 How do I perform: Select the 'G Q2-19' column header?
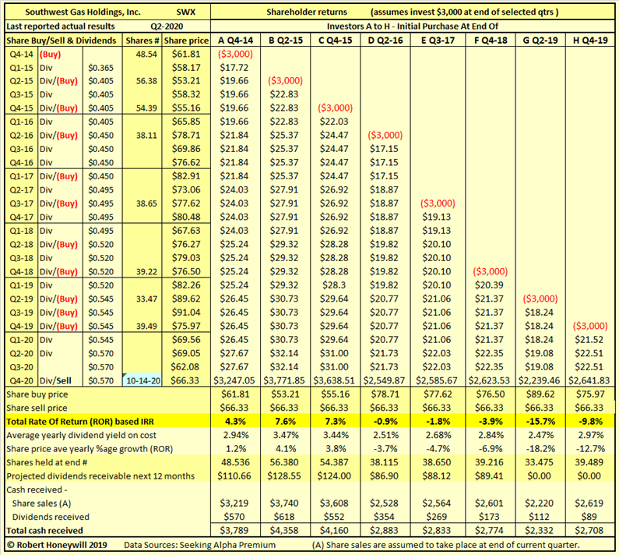pyautogui.click(x=540, y=41)
